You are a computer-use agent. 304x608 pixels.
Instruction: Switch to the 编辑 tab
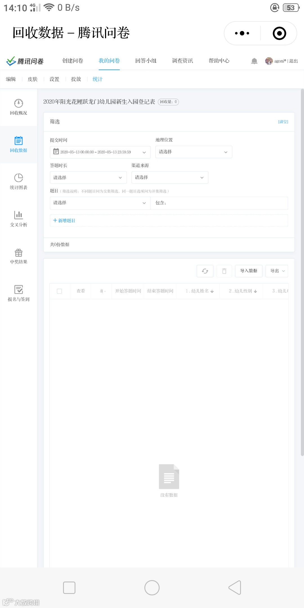(x=11, y=79)
